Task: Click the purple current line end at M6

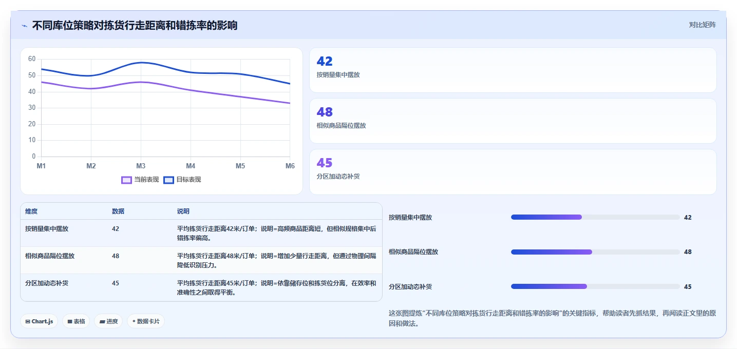Action: [290, 103]
